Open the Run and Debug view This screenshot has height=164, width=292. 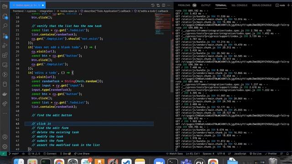pos(5,46)
